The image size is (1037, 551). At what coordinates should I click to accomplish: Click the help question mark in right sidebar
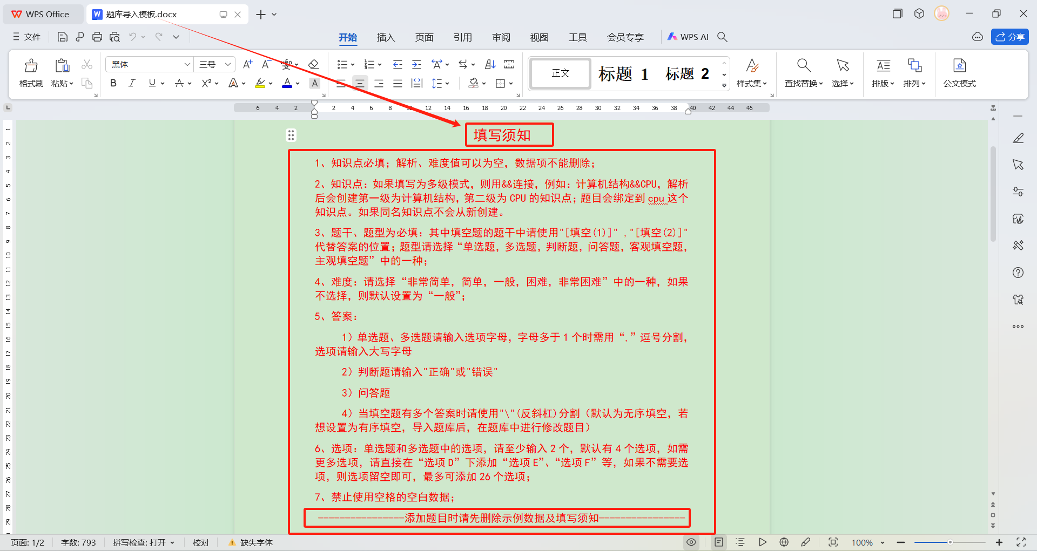point(1018,273)
